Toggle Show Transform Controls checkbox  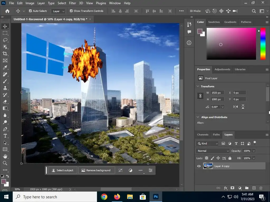[71, 11]
